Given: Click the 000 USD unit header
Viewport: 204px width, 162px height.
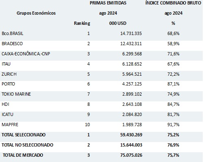Looking at the screenshot, I should [x=118, y=23].
